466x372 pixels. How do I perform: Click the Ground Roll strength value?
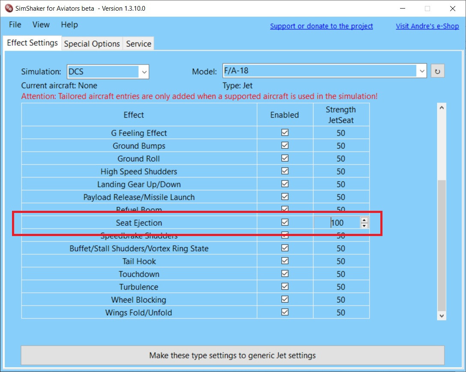[341, 159]
